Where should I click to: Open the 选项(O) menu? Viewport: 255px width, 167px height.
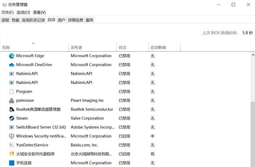point(23,12)
